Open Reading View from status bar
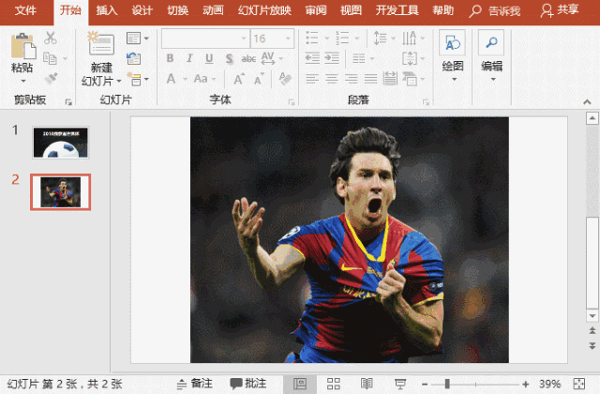Screen dimensions: 600x394 coord(367,384)
